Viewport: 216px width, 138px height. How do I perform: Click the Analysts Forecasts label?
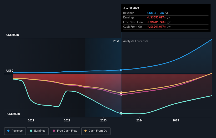(136, 41)
